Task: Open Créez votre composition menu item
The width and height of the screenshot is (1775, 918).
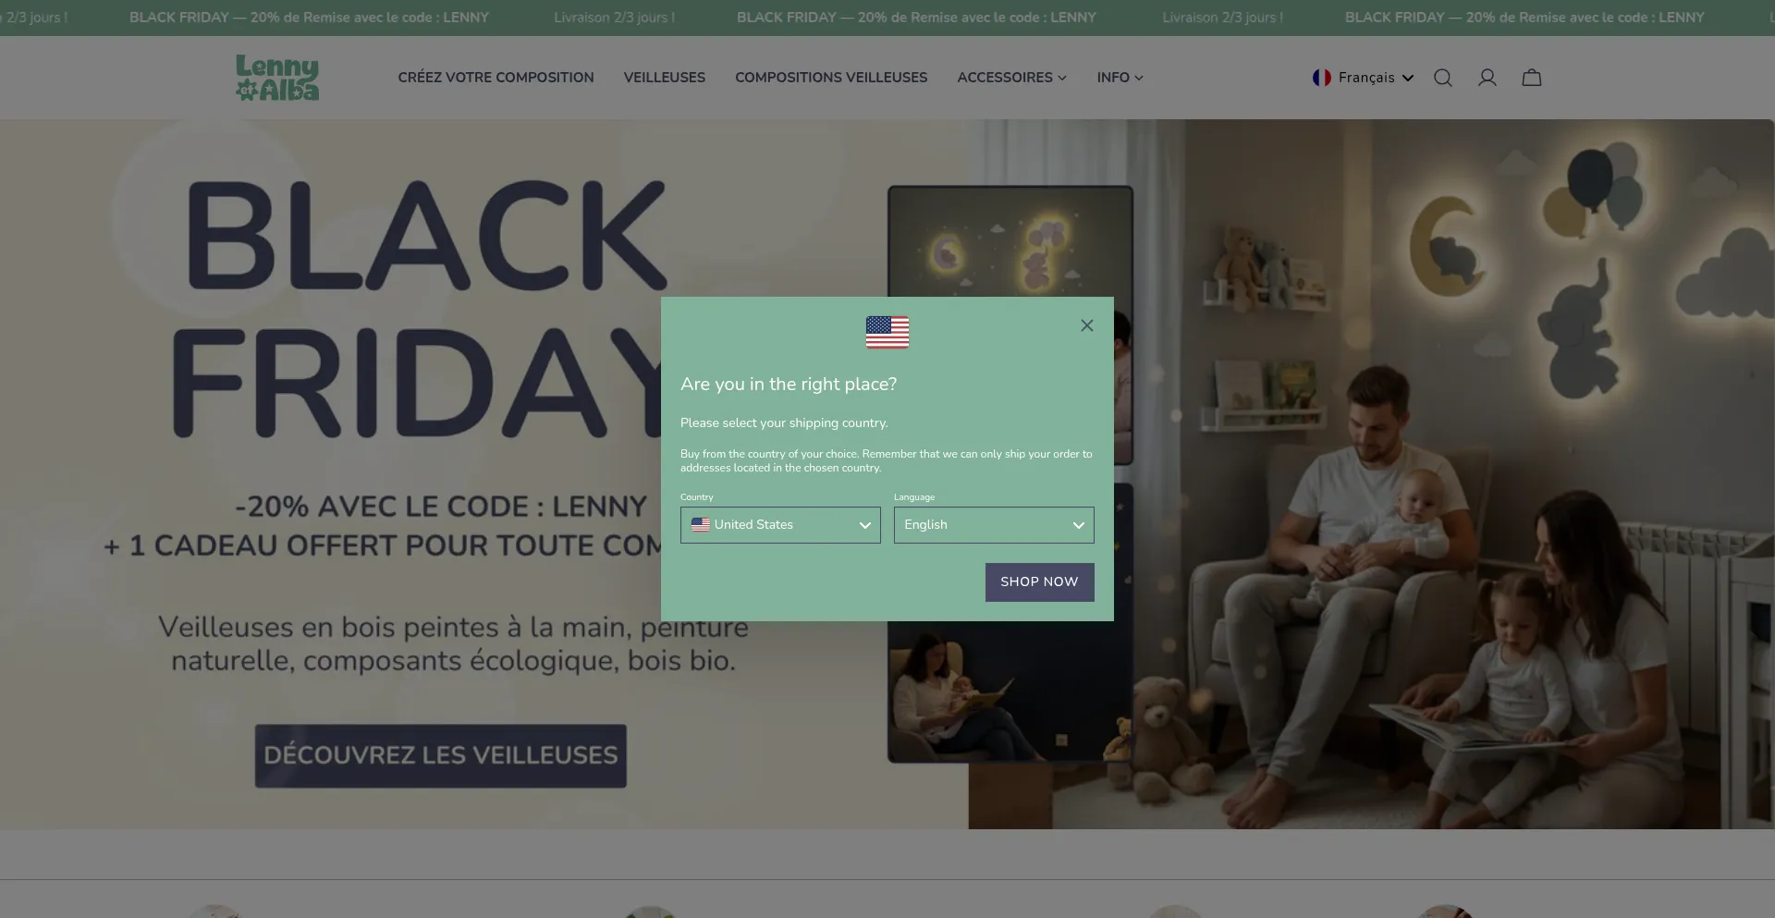Action: pos(496,78)
